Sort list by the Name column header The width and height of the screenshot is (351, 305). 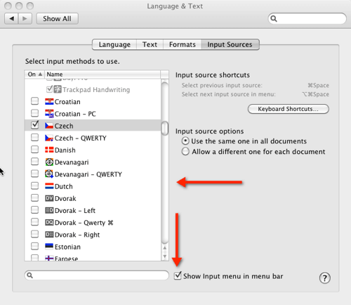click(102, 74)
